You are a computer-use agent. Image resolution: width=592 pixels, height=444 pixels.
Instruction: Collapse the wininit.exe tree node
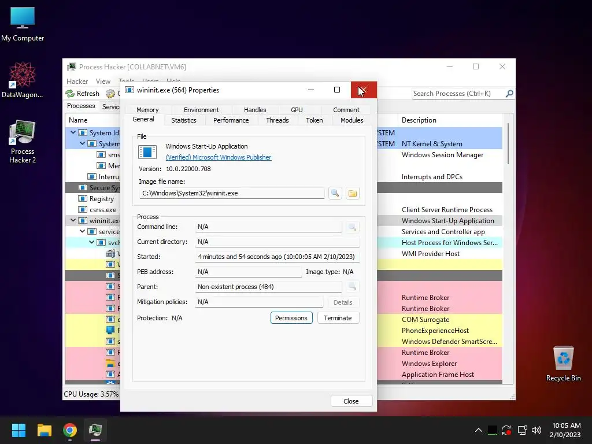pos(73,220)
